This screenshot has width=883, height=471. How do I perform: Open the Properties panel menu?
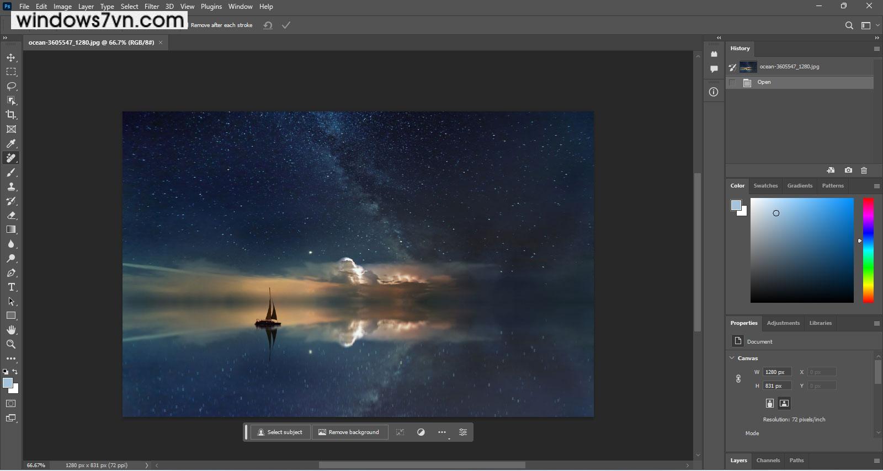click(876, 323)
